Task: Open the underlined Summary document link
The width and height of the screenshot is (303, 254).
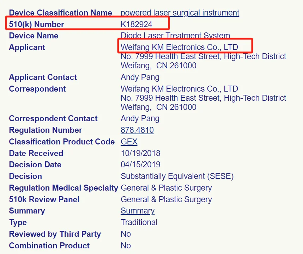Action: coord(138,211)
